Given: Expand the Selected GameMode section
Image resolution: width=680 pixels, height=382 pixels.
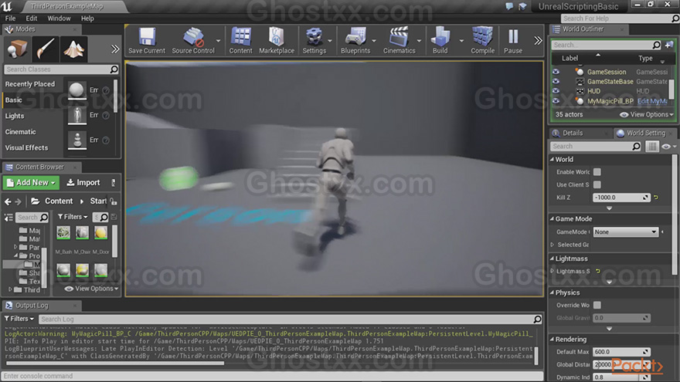Looking at the screenshot, I should [x=552, y=245].
